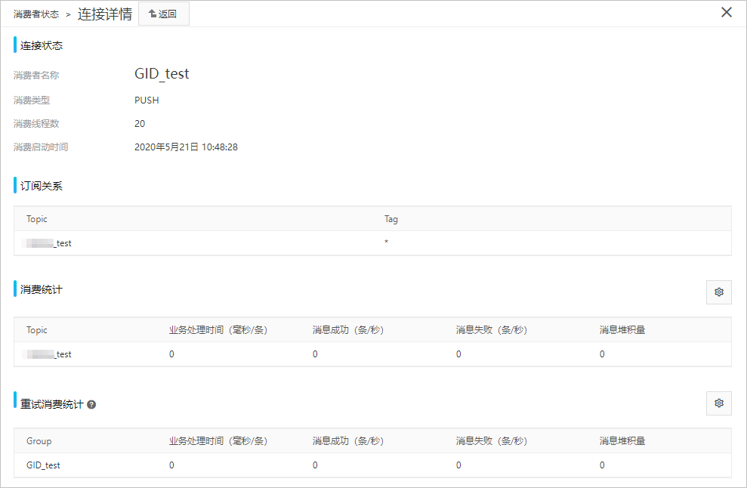Click 业务处理时间 header in 重试消费统计 table
This screenshot has height=488, width=747.
coord(218,441)
